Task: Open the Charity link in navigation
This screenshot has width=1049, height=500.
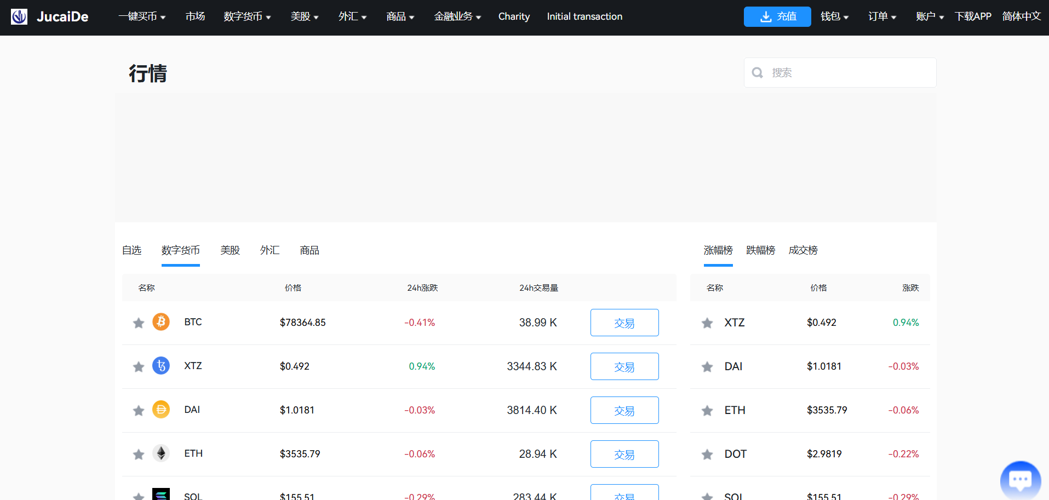Action: coord(514,16)
